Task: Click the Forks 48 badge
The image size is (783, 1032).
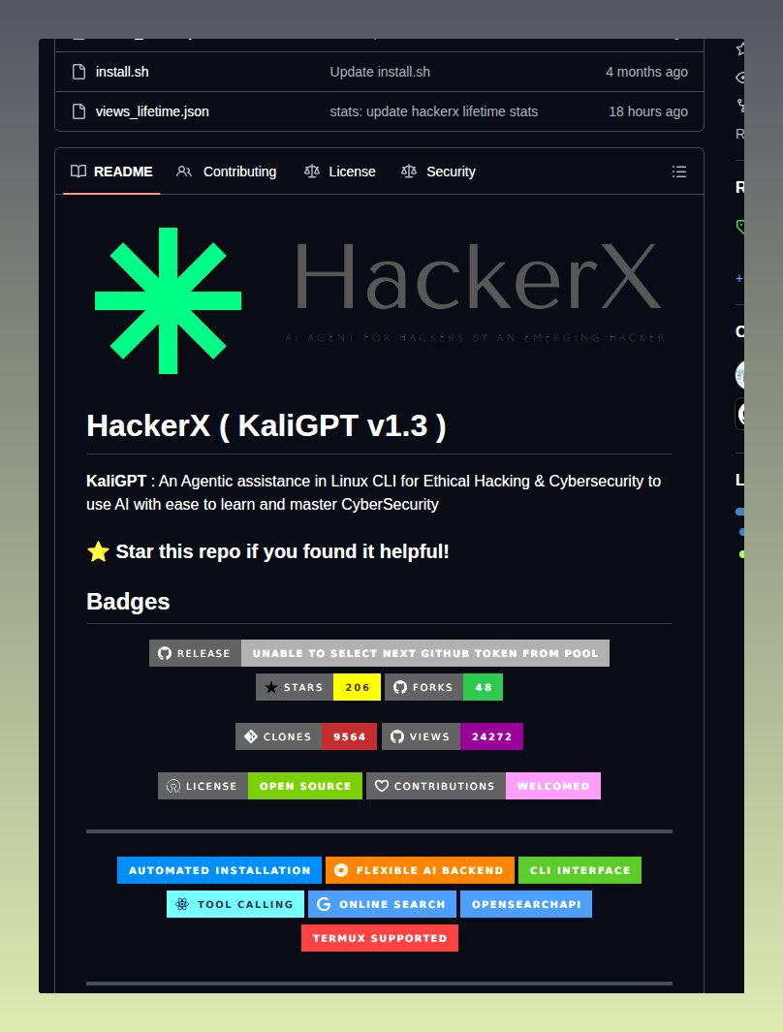Action: tap(444, 687)
